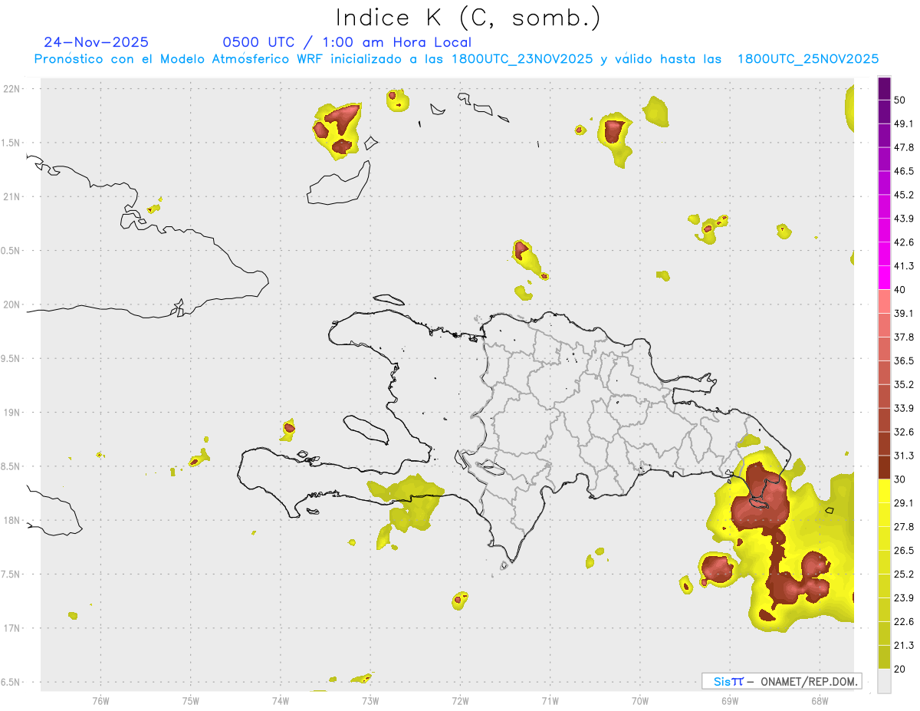
Task: Click the olive swatch between 20 and 21.3
Action: [885, 657]
